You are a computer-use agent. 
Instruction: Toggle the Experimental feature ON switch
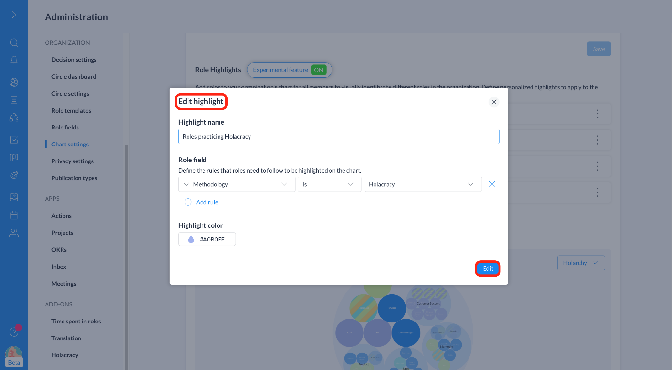(318, 70)
